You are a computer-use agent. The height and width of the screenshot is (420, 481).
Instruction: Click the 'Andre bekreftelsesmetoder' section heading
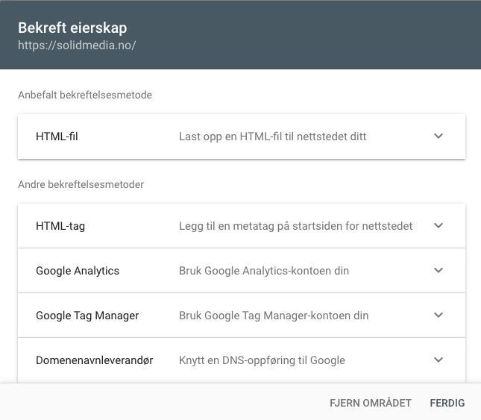[81, 184]
